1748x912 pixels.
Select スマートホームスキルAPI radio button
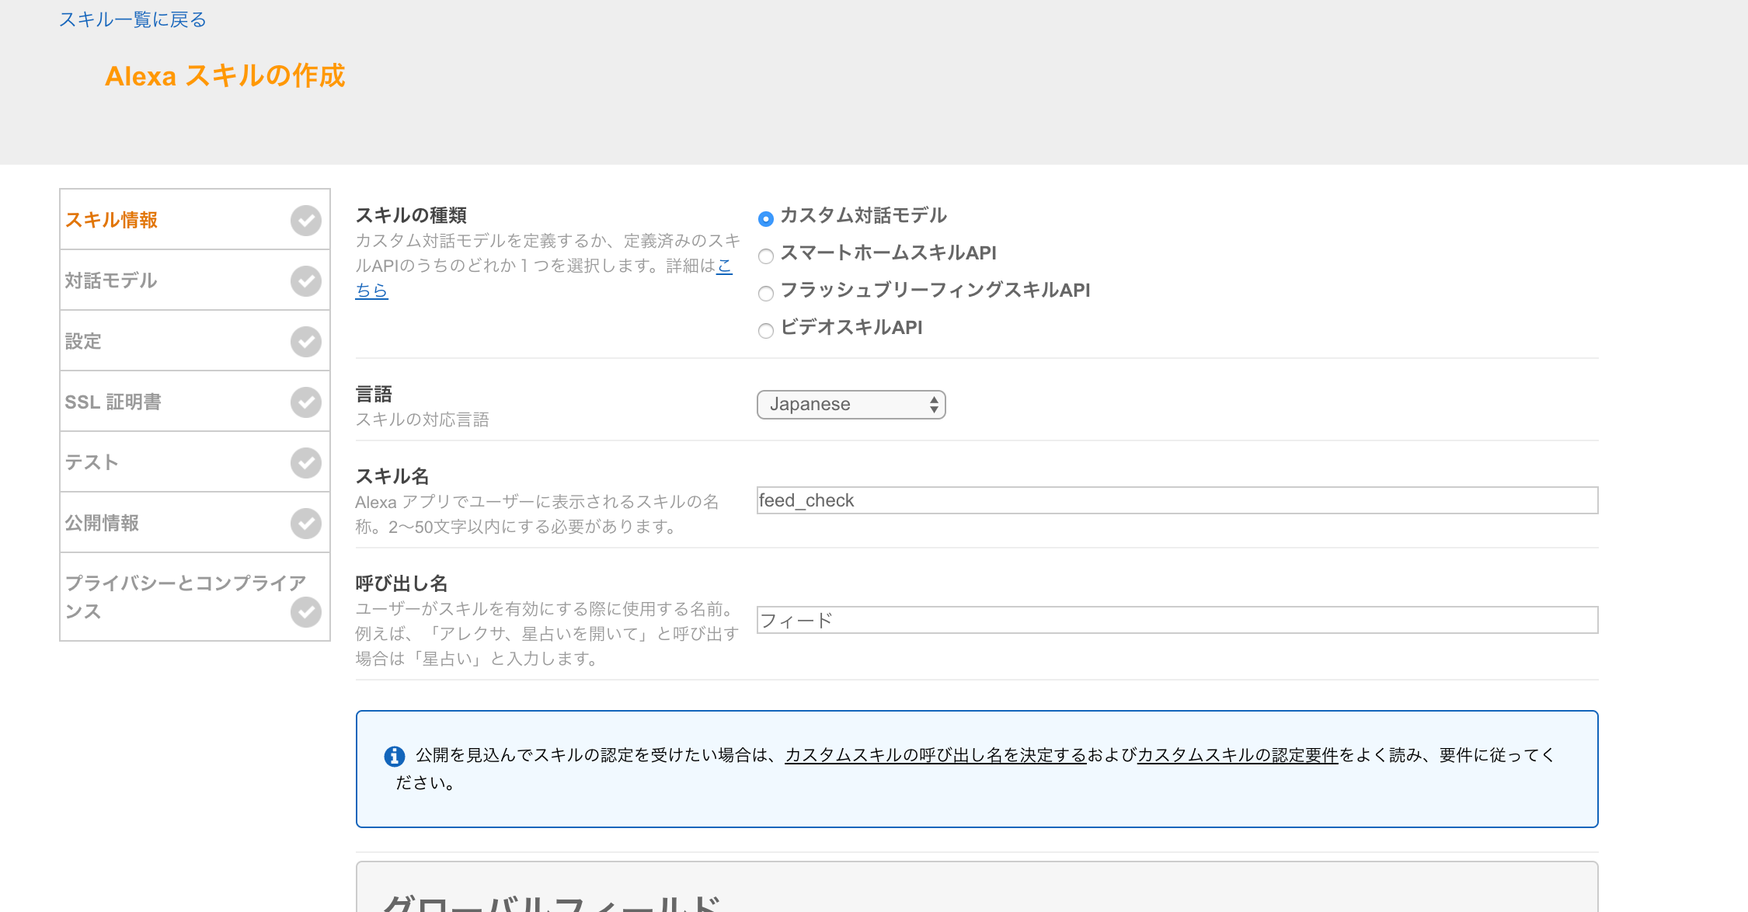click(x=766, y=256)
